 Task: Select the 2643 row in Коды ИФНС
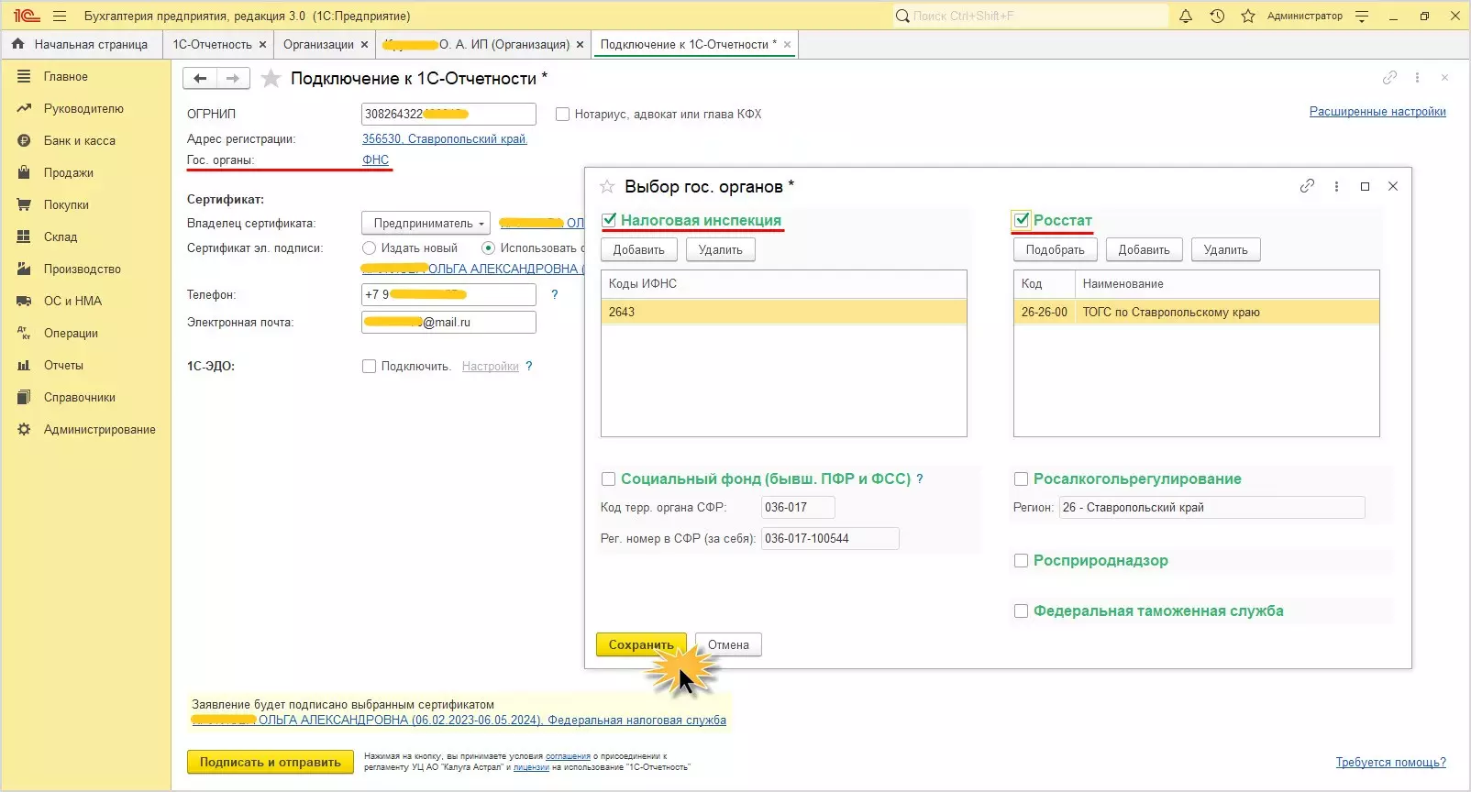point(784,312)
